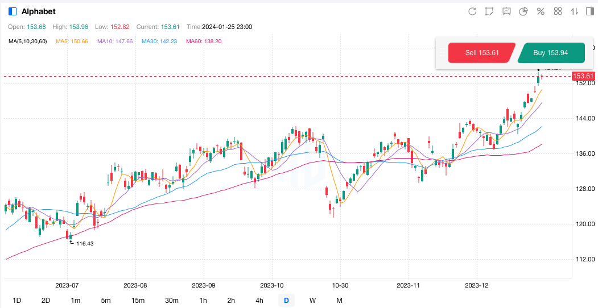Viewport: 598px width, 308px height.
Task: Choose the W weekly interval
Action: (312, 300)
